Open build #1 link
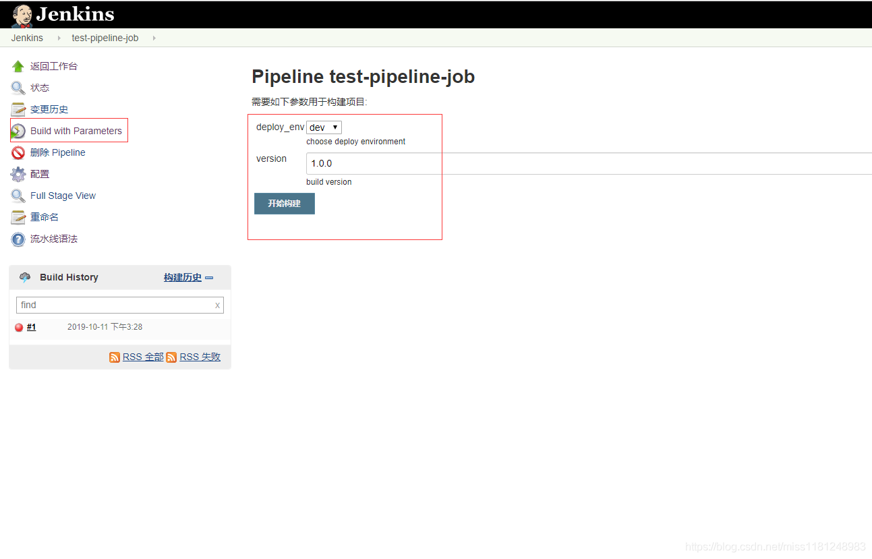Image resolution: width=872 pixels, height=559 pixels. click(31, 327)
